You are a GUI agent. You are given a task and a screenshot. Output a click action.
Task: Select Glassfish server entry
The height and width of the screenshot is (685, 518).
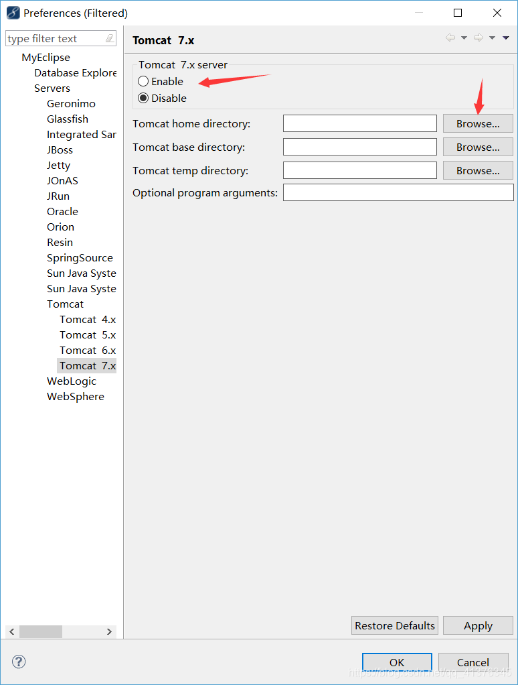(x=68, y=119)
